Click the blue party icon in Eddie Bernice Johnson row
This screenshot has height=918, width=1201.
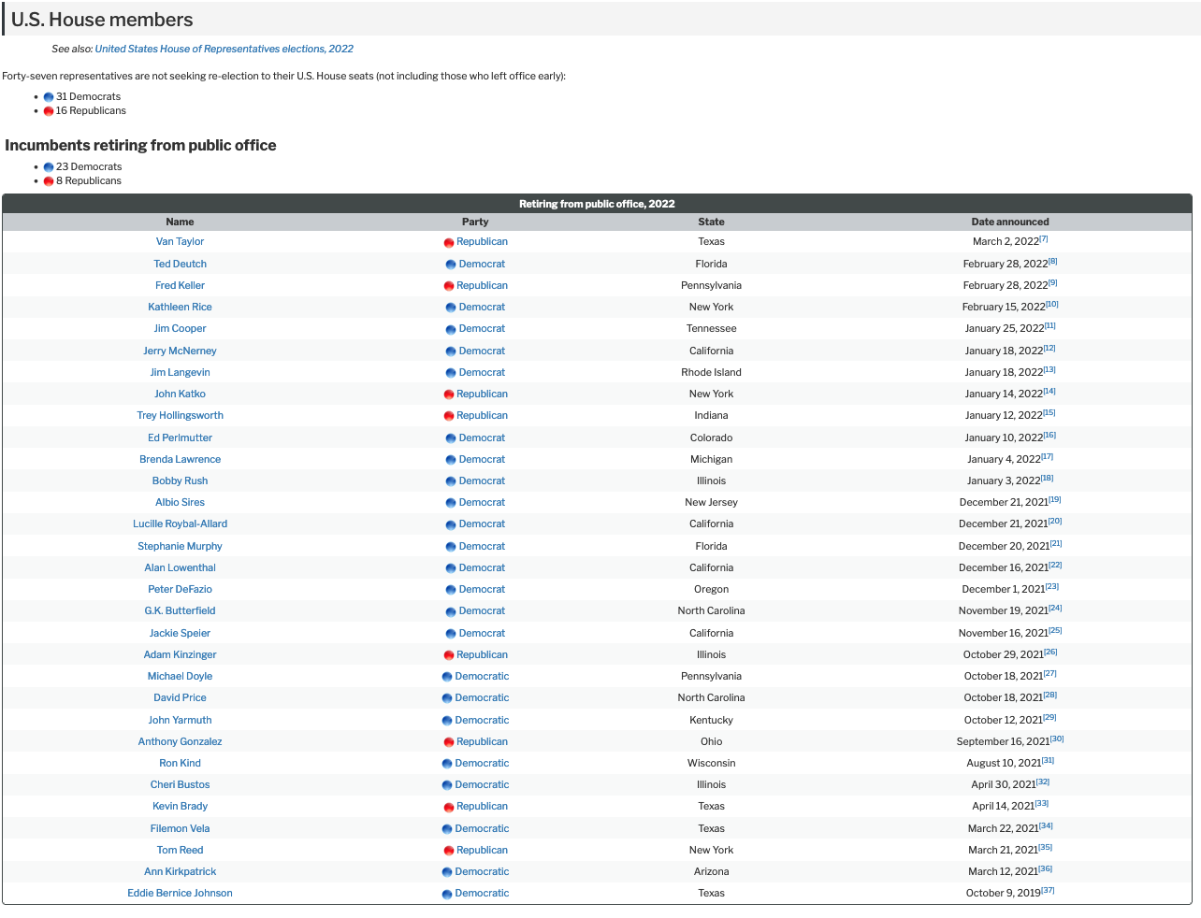pos(447,895)
